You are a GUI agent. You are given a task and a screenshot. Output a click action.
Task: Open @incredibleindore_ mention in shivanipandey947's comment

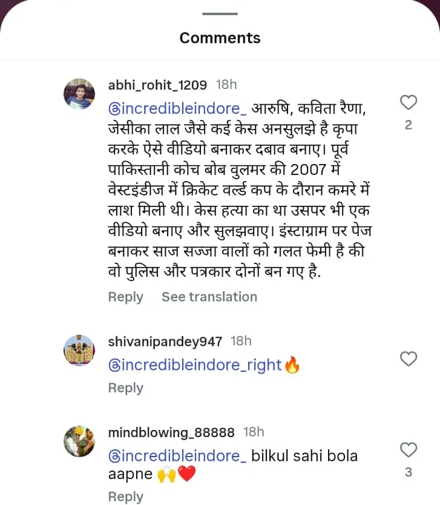click(x=177, y=365)
